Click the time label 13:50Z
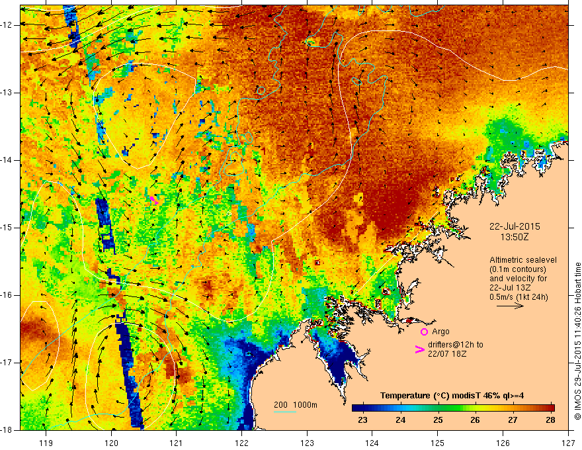 (x=515, y=237)
